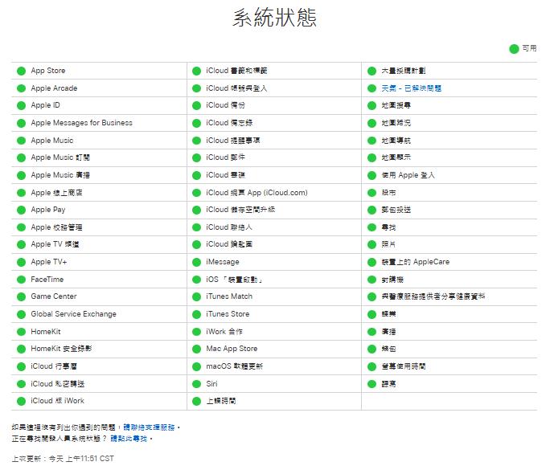Click the Siri availability dot
This screenshot has height=470, width=550.
point(196,384)
